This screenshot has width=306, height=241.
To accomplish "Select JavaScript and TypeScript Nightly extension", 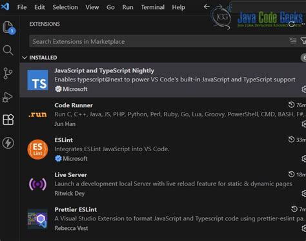I will click(x=163, y=80).
